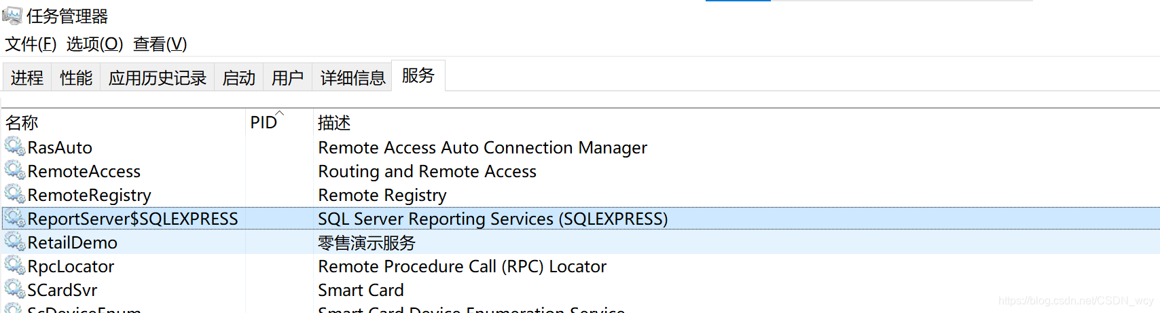The image size is (1160, 313).
Task: Click the Task Manager title bar icon
Action: click(12, 15)
